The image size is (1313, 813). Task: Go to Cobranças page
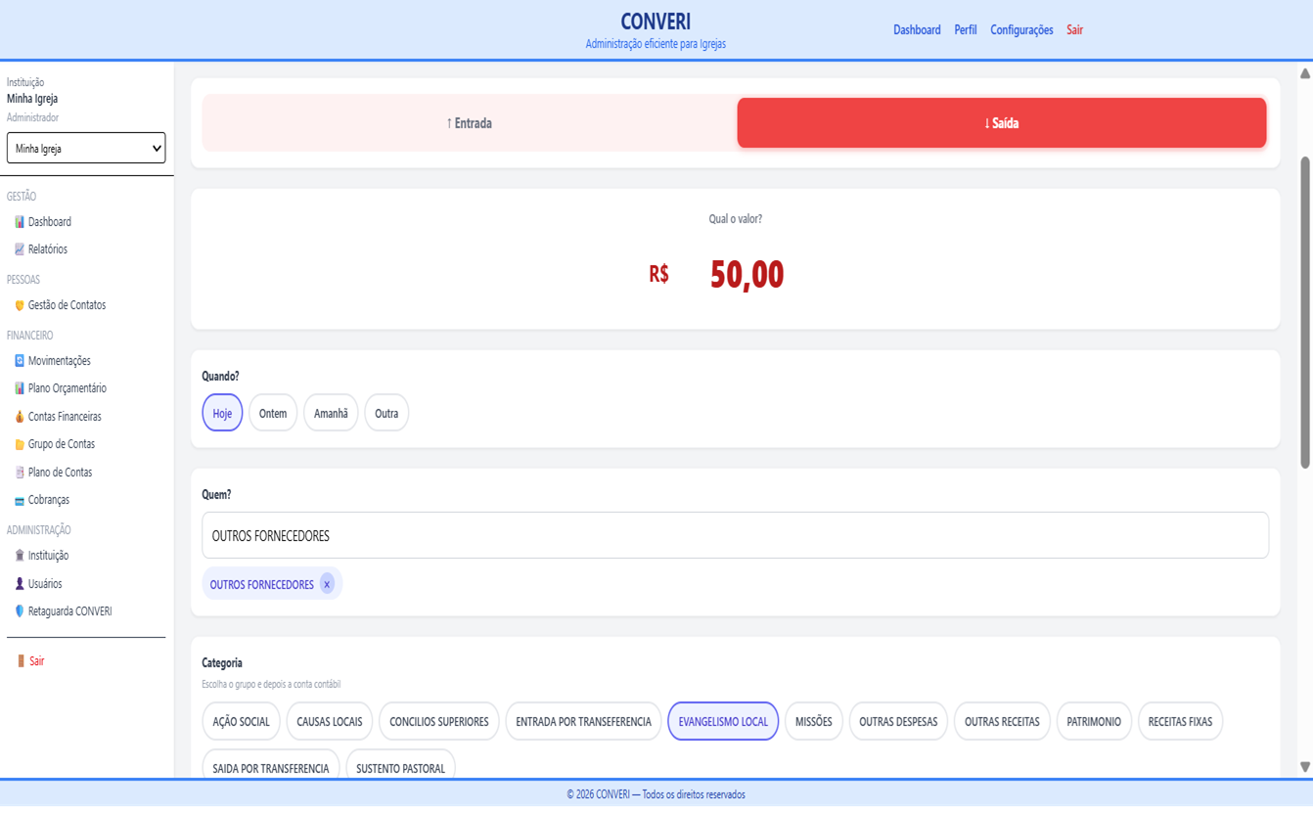pos(49,500)
